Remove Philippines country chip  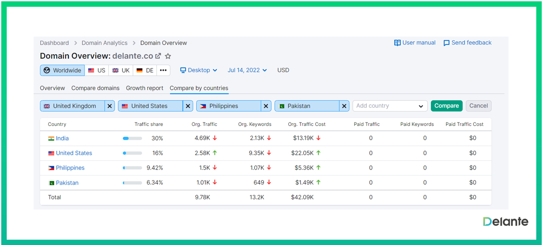point(266,106)
